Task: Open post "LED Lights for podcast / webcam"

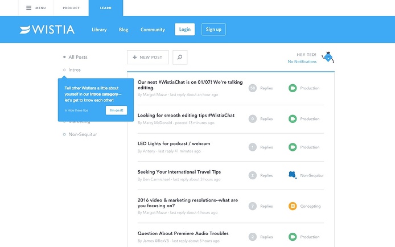Action: click(174, 143)
